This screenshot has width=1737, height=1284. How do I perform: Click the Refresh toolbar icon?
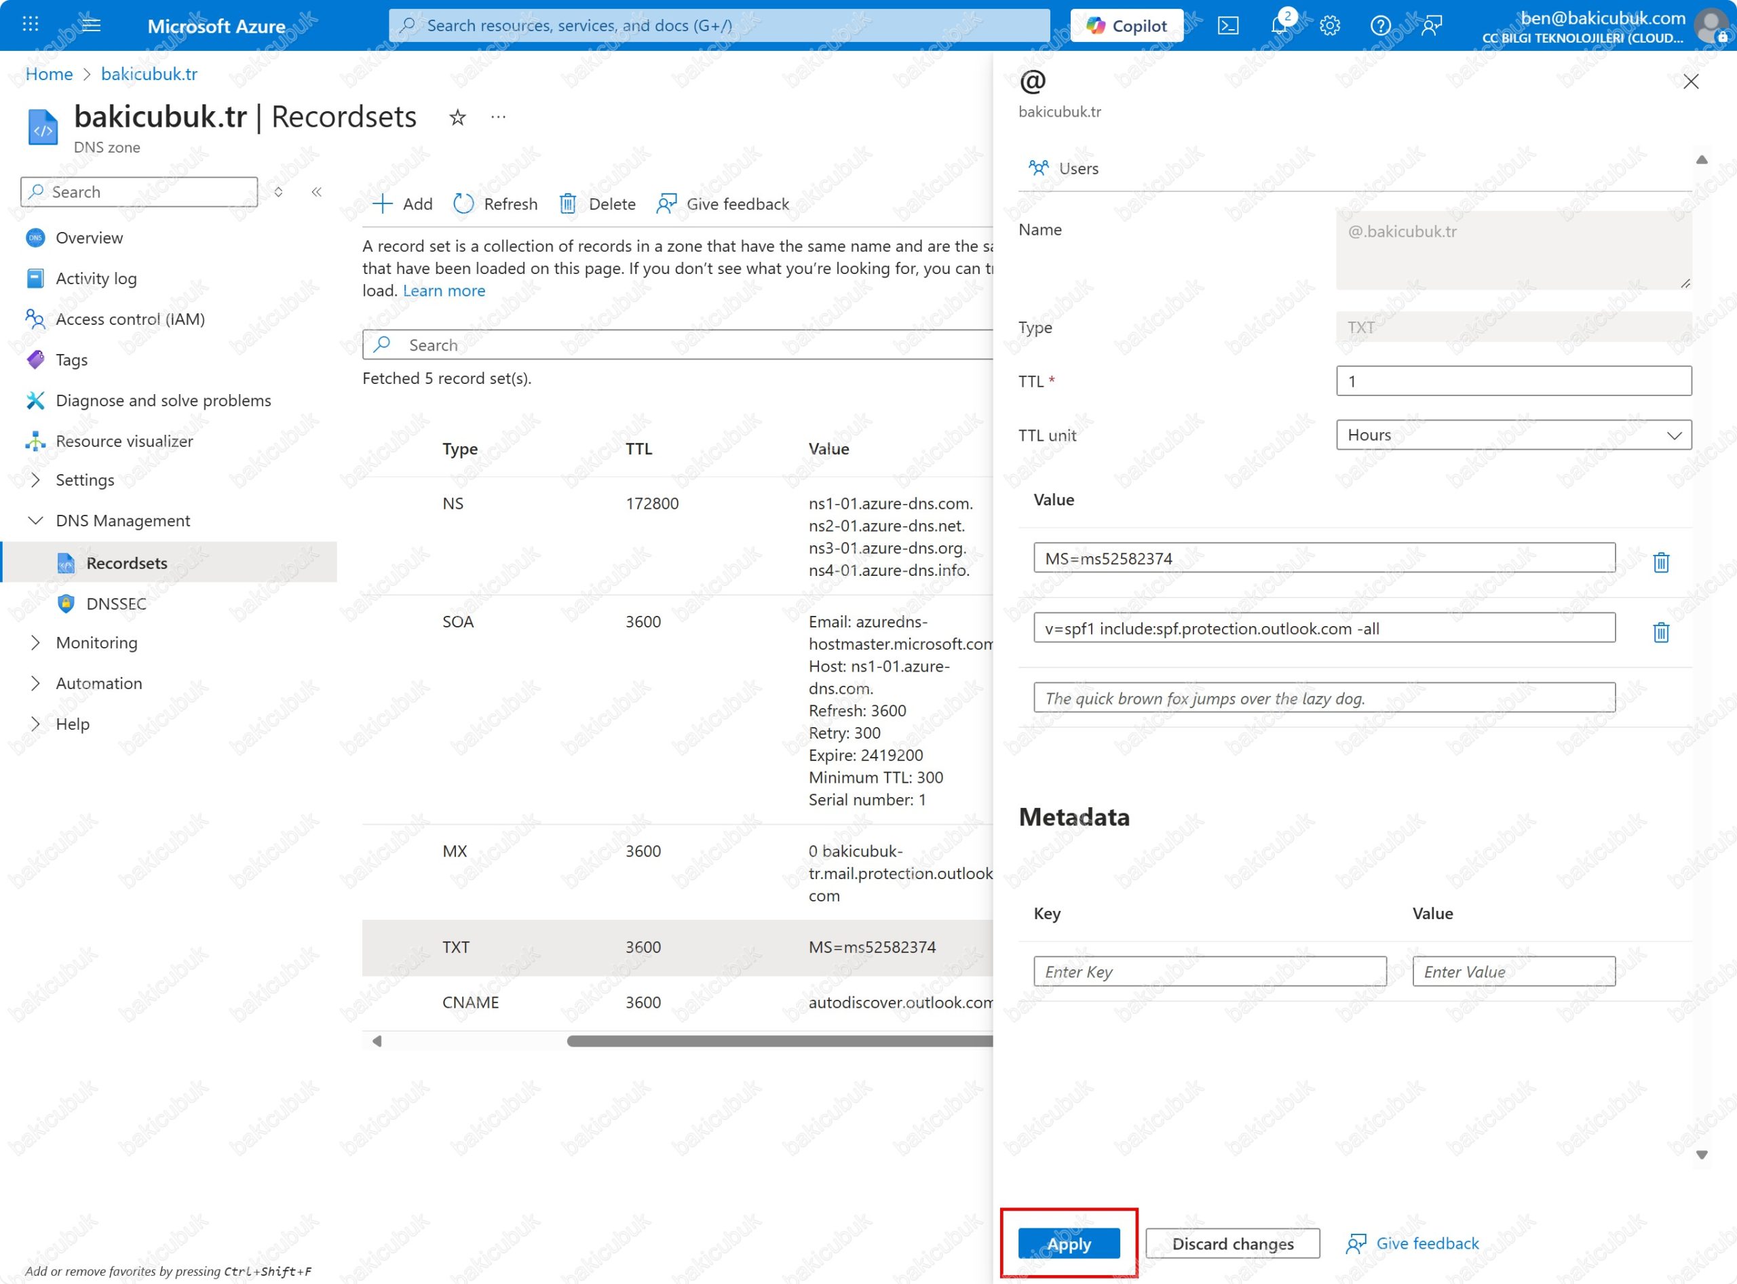click(463, 203)
